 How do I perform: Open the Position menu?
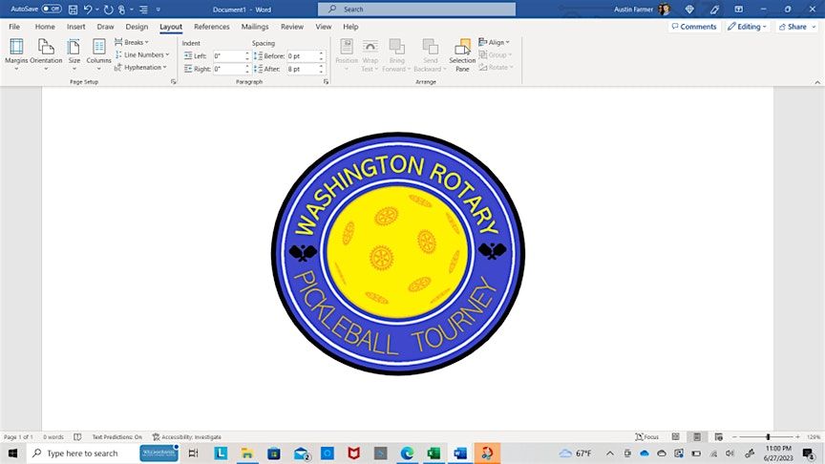347,54
